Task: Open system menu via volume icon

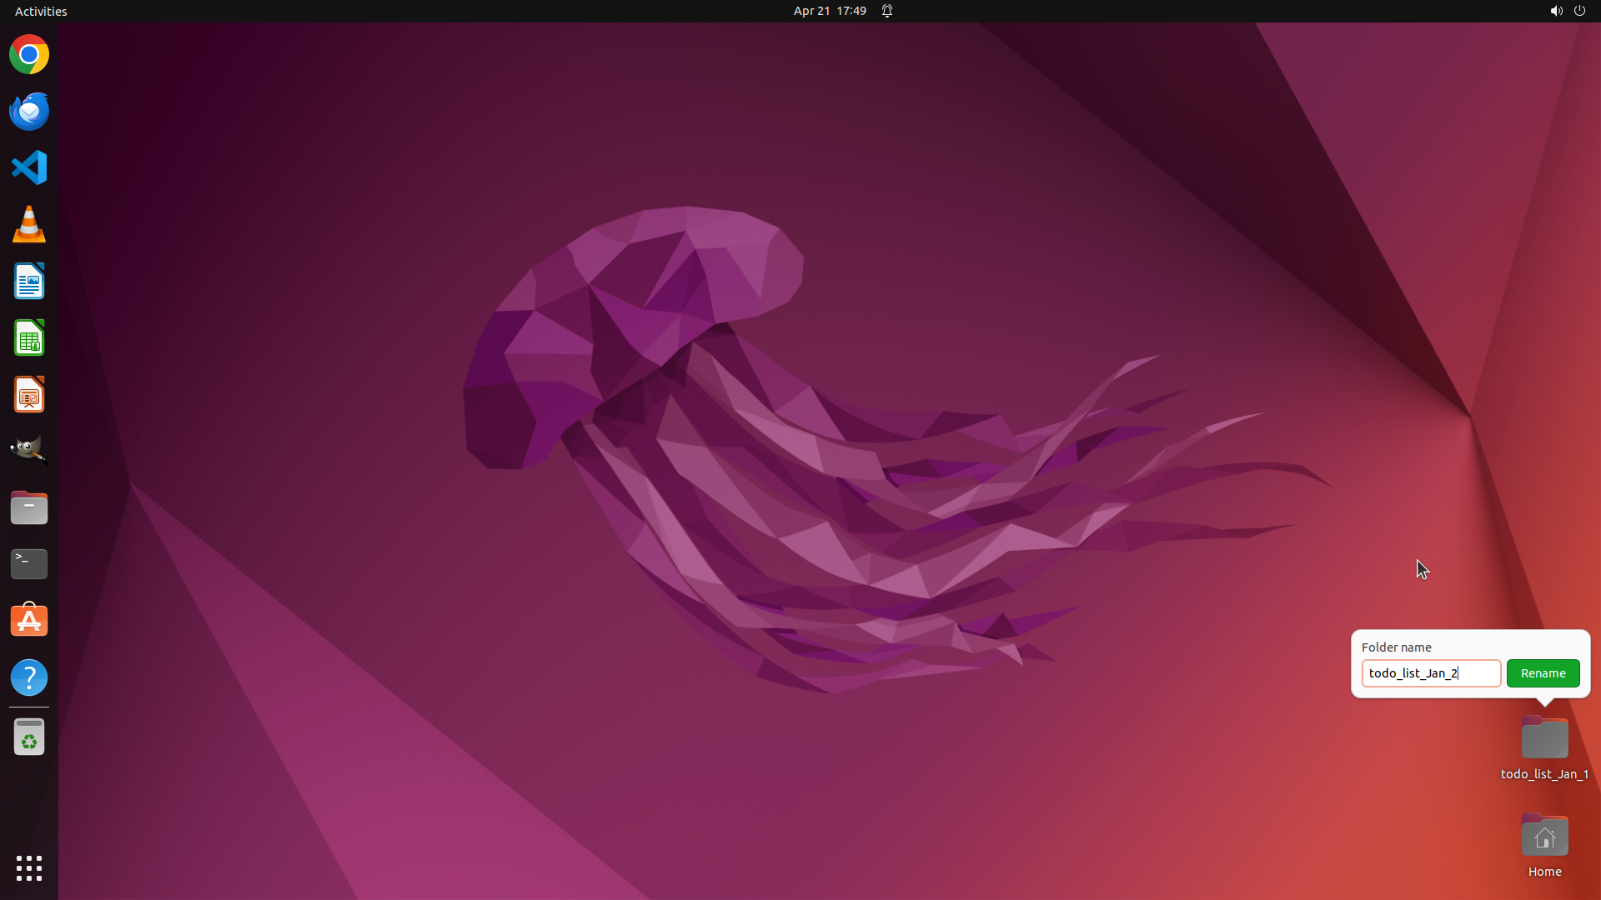Action: click(x=1556, y=11)
